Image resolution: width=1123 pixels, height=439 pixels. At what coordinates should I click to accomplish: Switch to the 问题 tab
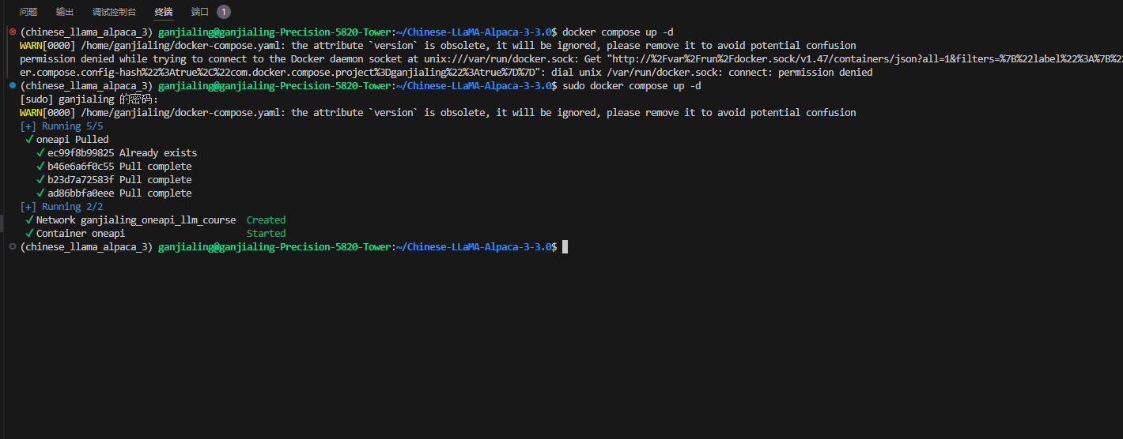click(x=28, y=12)
